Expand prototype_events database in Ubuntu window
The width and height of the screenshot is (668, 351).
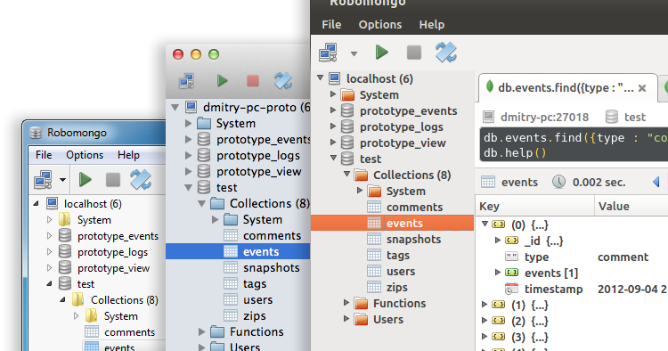(333, 110)
